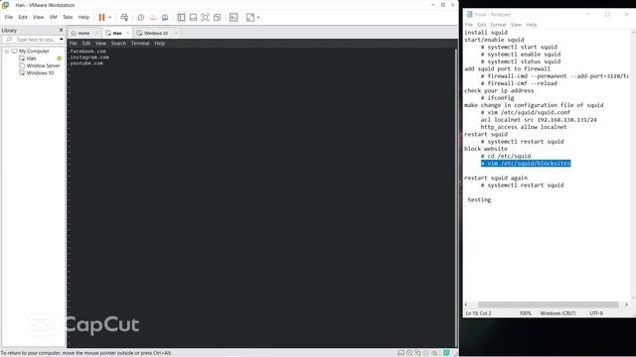Click the green message log status icon

click(446, 353)
